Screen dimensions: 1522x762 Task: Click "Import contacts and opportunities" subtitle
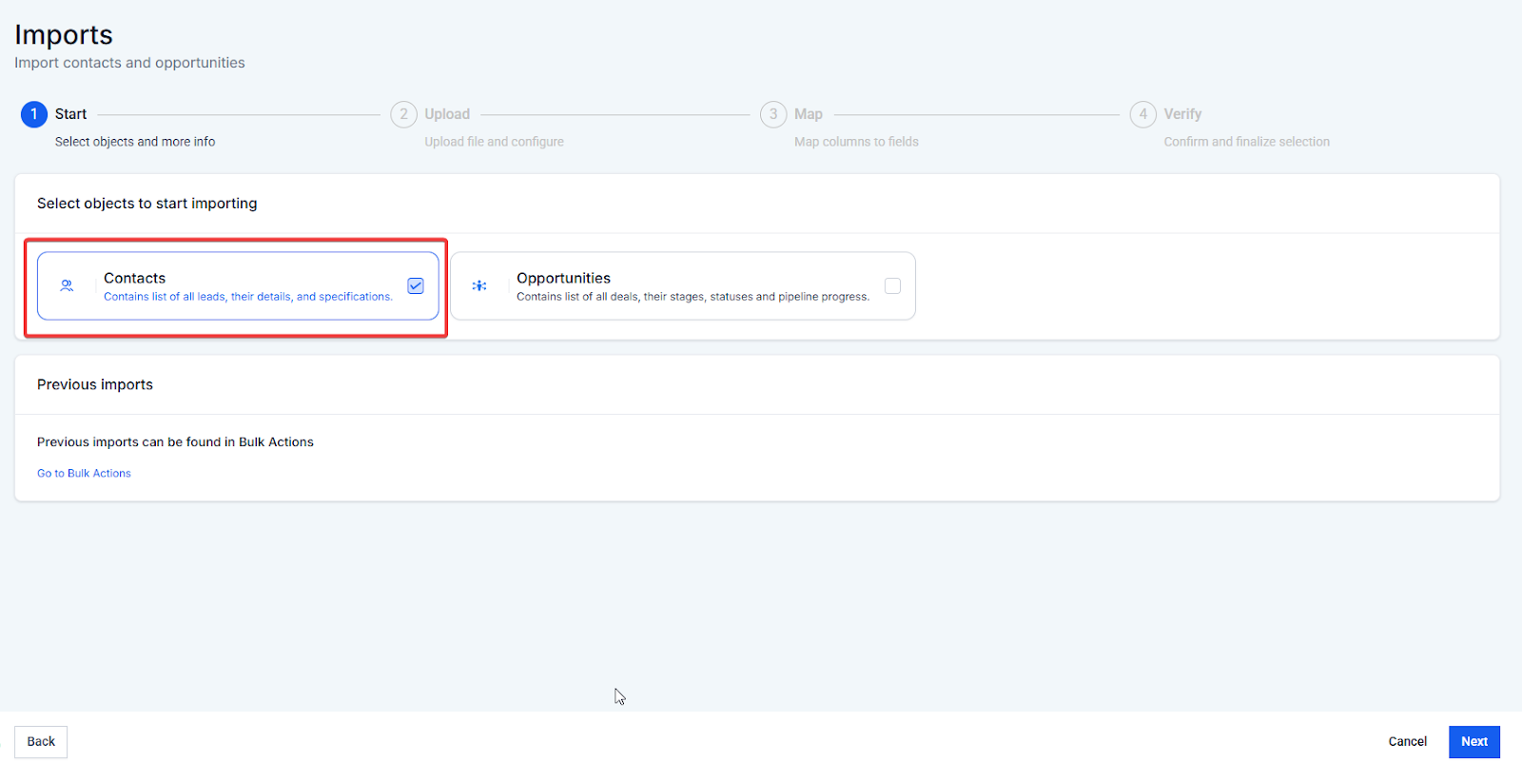tap(129, 63)
